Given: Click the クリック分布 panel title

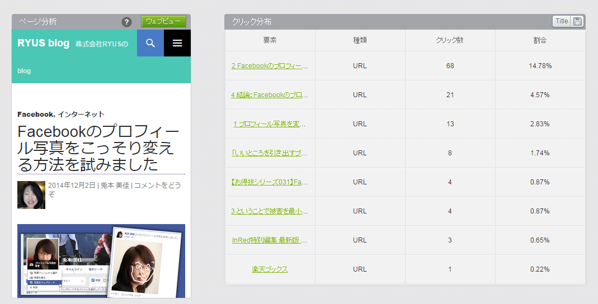Looking at the screenshot, I should 252,22.
